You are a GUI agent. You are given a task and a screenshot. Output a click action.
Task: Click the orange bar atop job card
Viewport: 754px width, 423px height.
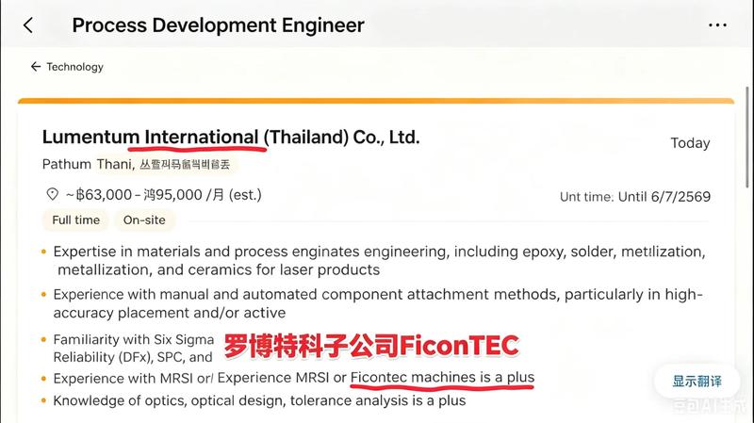[x=376, y=101]
